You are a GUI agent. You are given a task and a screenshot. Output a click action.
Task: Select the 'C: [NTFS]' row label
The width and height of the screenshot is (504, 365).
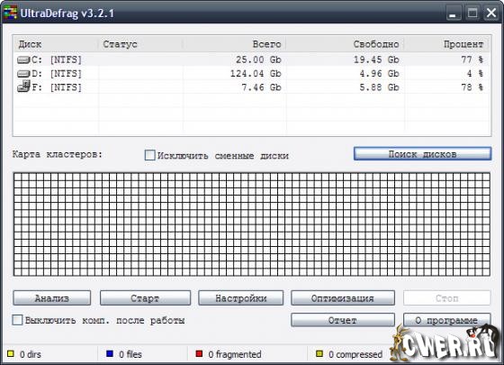pyautogui.click(x=57, y=59)
